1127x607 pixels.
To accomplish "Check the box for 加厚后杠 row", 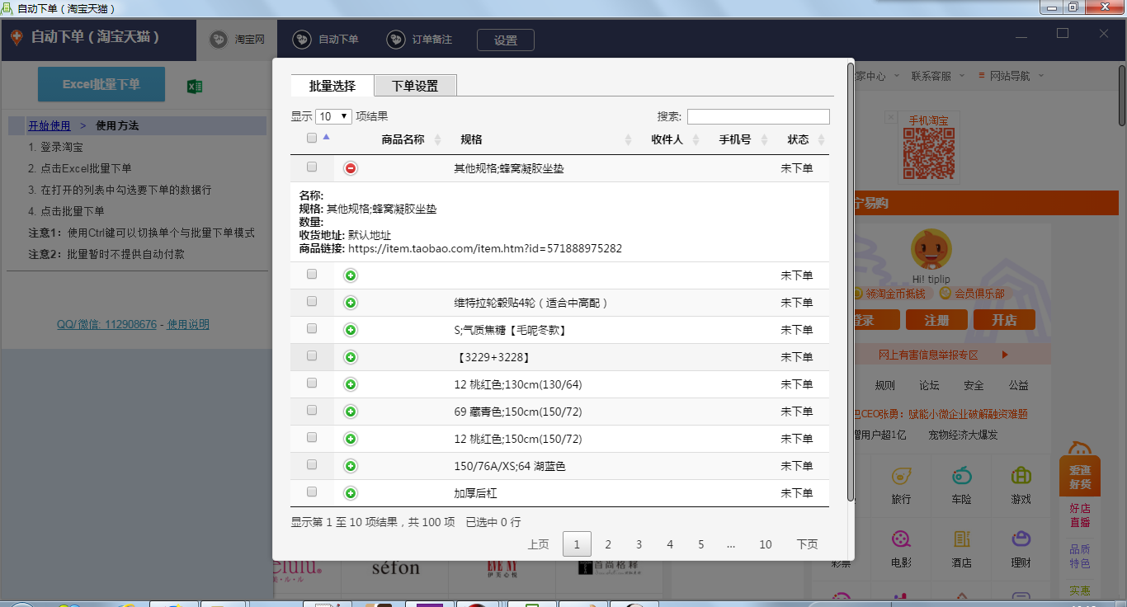I will tap(312, 492).
